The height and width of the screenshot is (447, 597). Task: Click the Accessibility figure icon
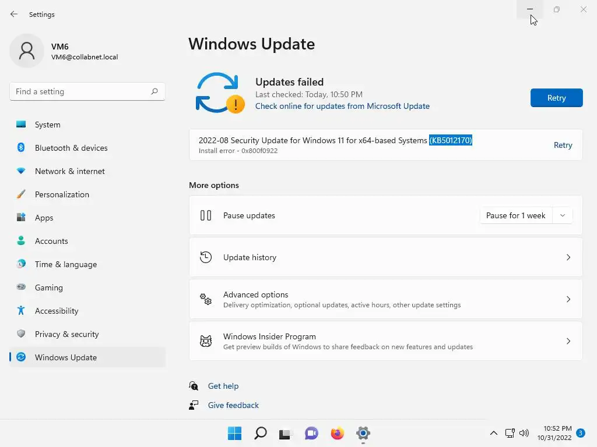21,311
